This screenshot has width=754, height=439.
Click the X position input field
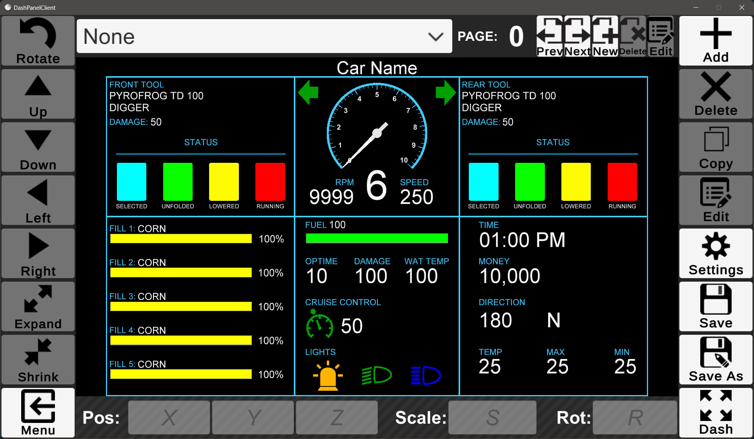pos(169,417)
